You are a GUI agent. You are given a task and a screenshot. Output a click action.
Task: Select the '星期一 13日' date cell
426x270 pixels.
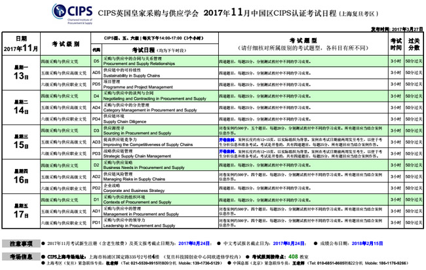coord(21,73)
